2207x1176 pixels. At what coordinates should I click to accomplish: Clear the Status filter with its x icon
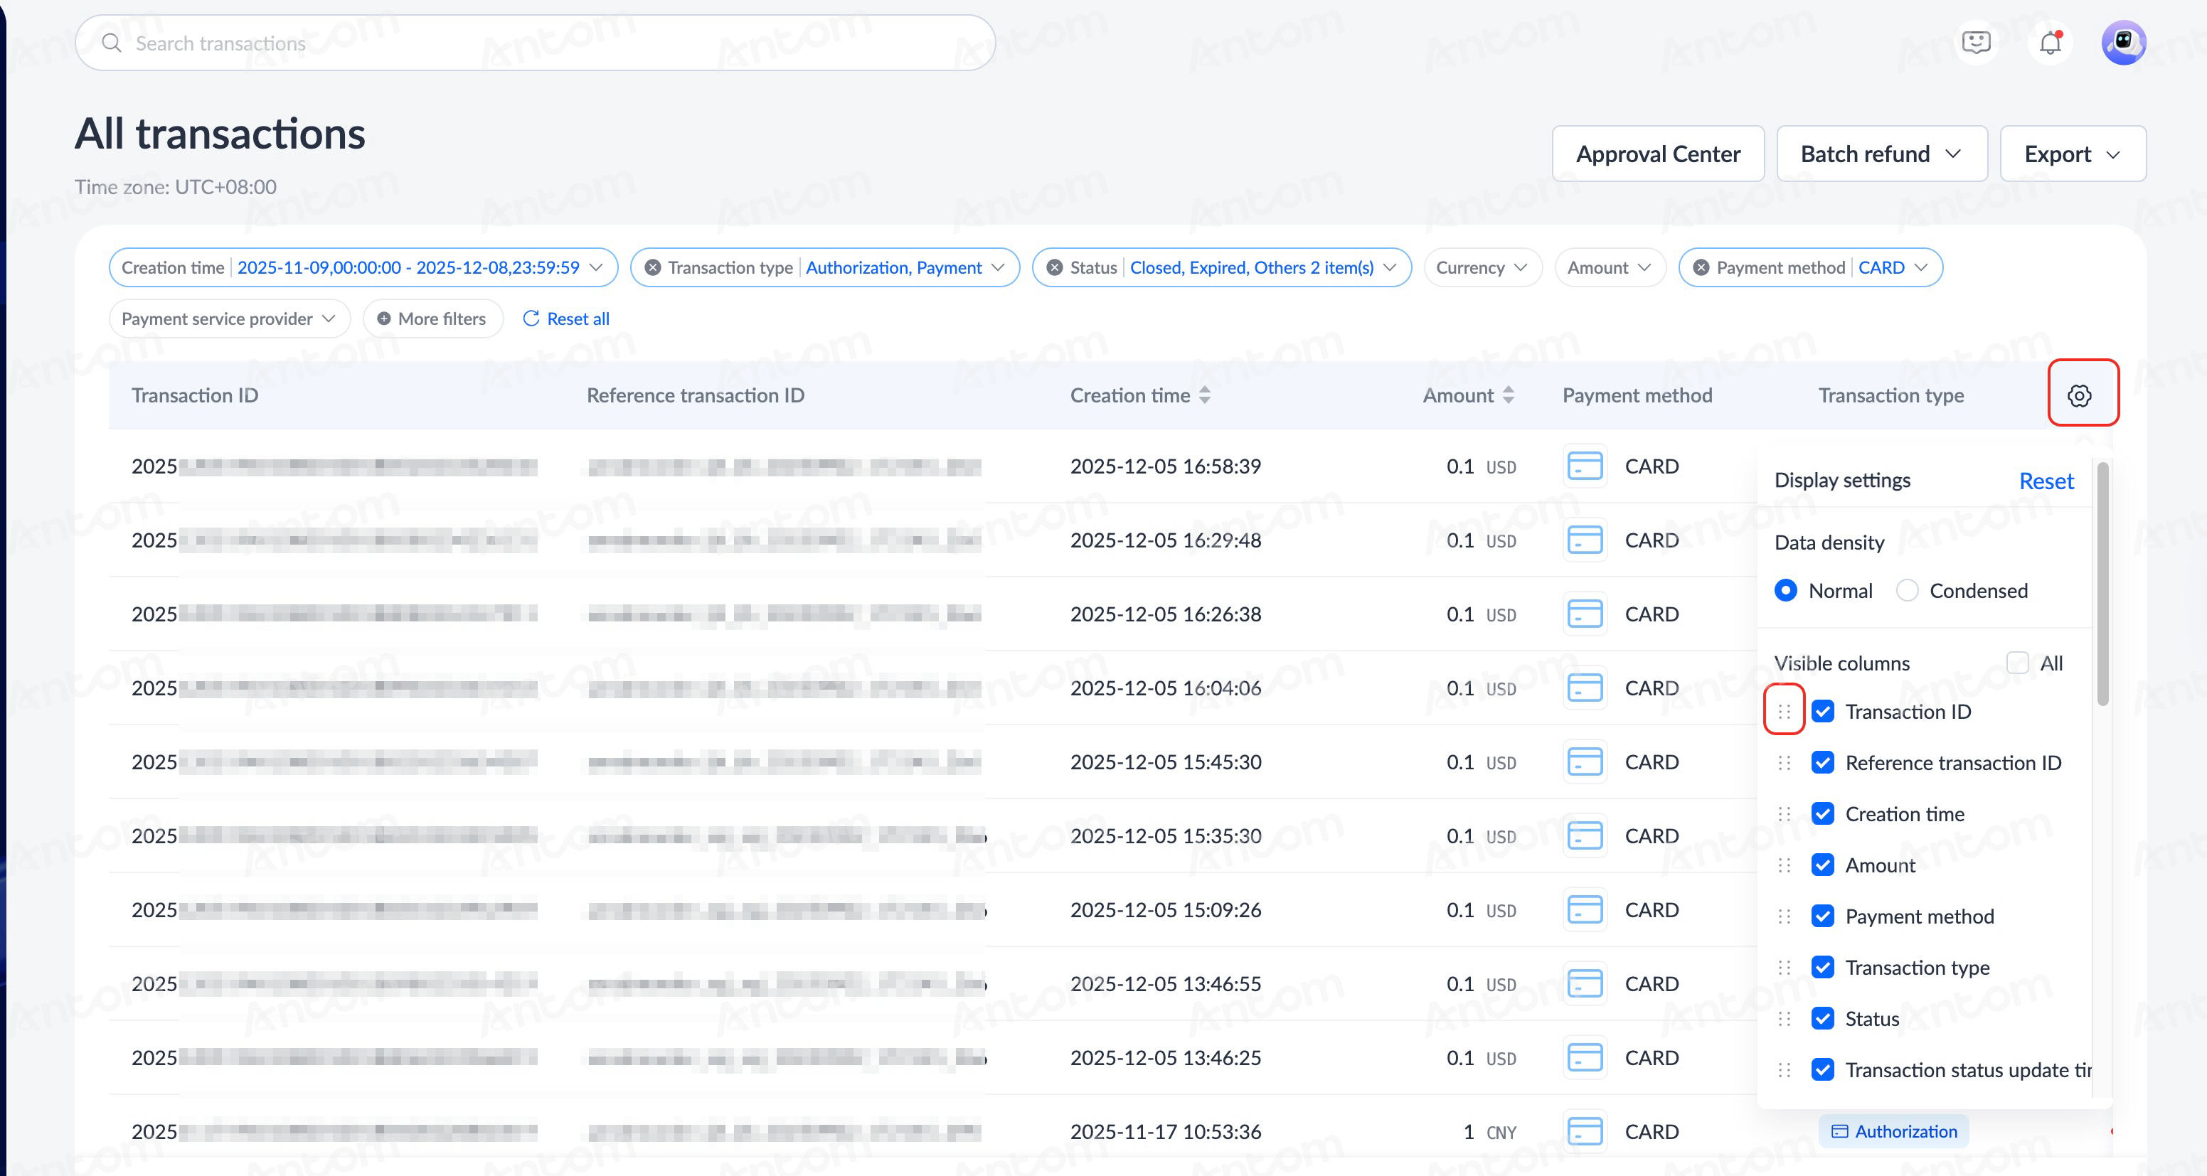pos(1055,267)
